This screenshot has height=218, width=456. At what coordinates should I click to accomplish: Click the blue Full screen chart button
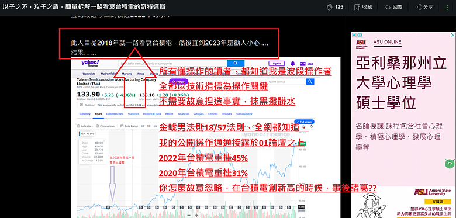click(x=304, y=122)
